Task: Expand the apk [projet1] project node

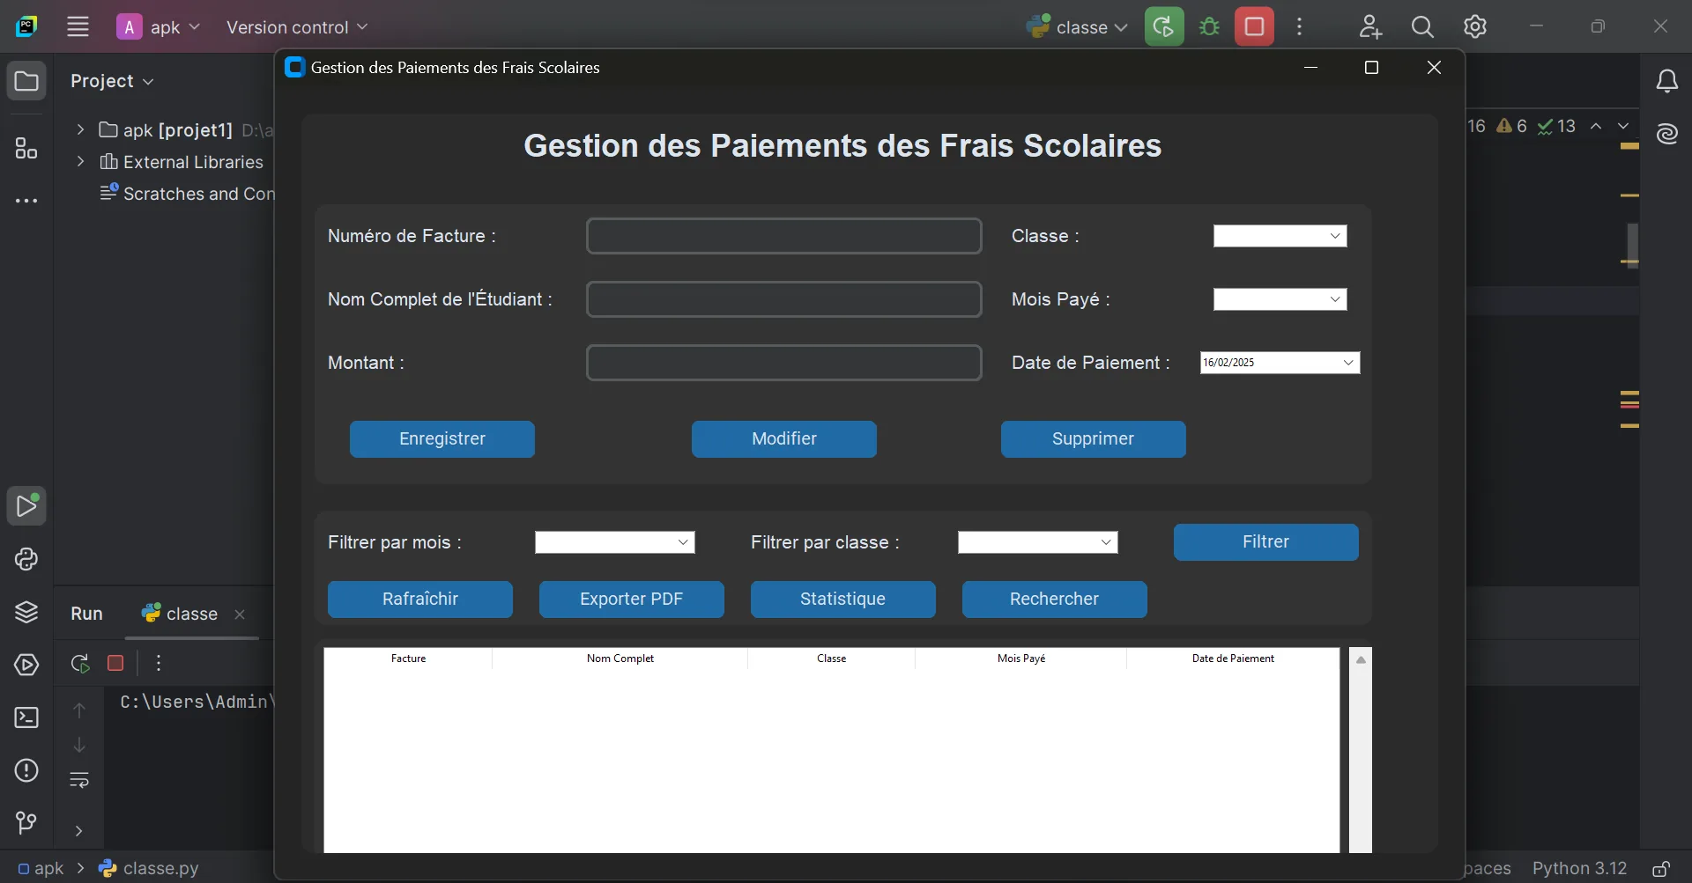Action: (80, 129)
